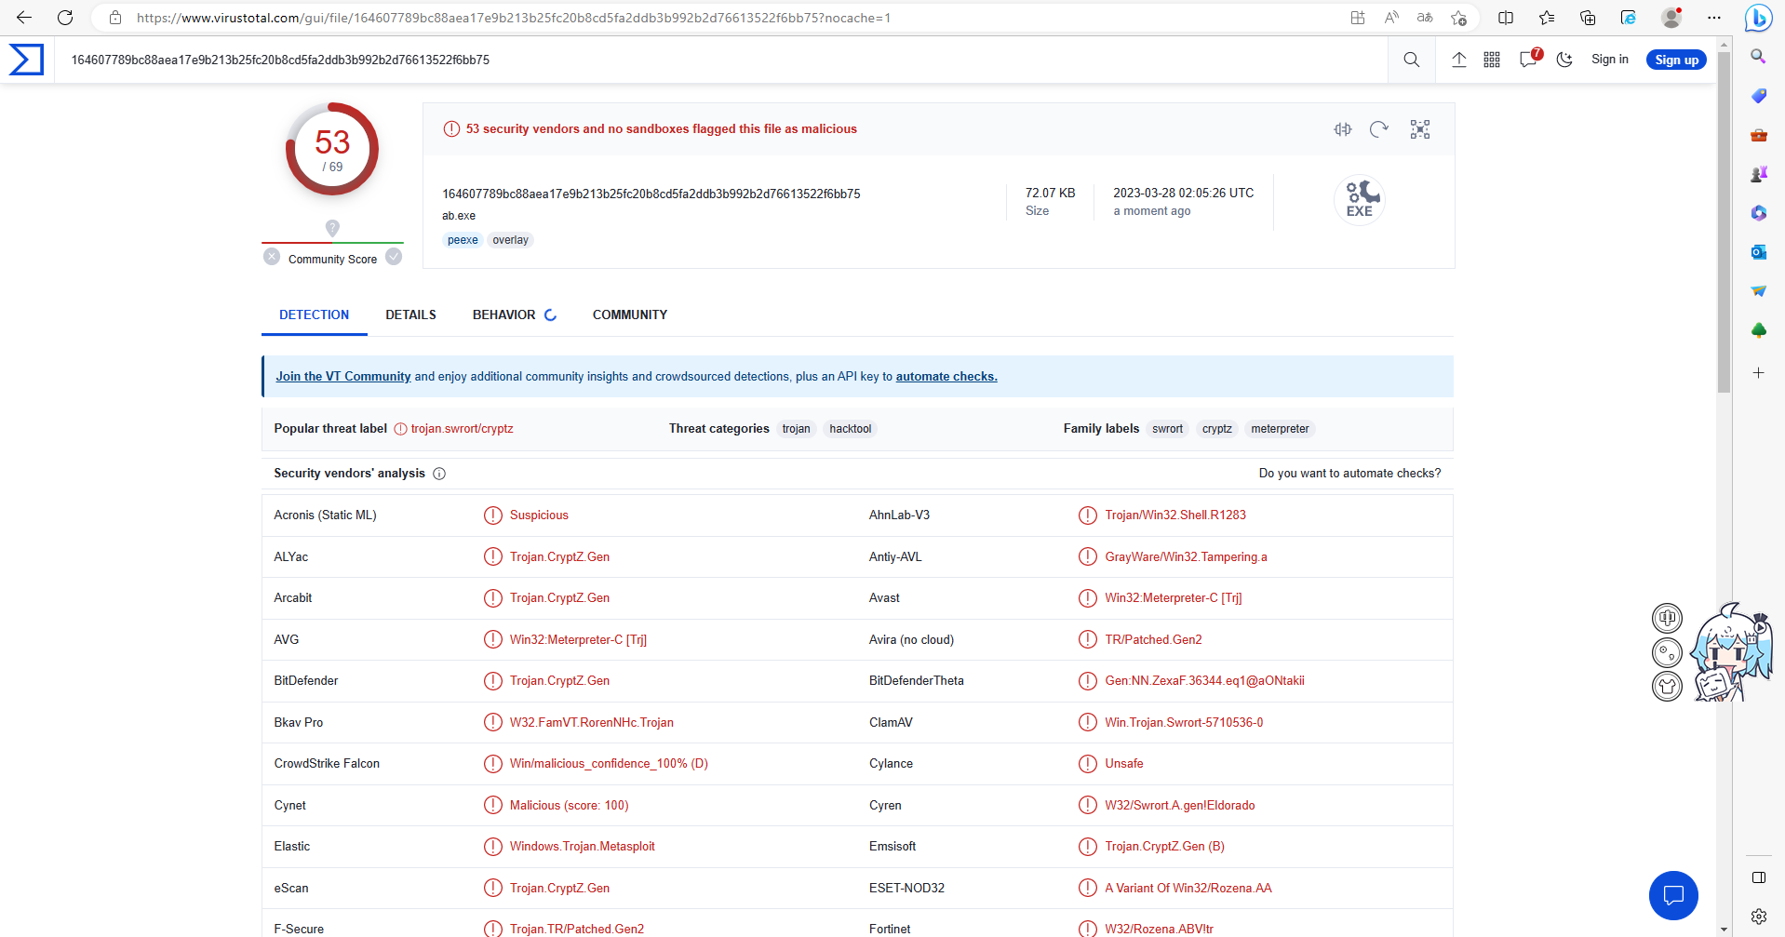The height and width of the screenshot is (937, 1785).
Task: Click the community score downvote icon
Action: tap(272, 257)
